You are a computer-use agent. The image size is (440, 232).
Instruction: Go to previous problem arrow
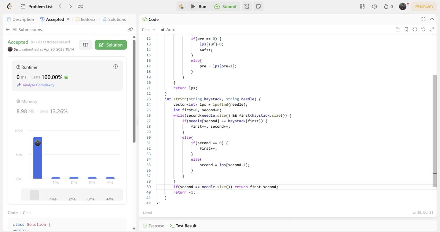60,6
